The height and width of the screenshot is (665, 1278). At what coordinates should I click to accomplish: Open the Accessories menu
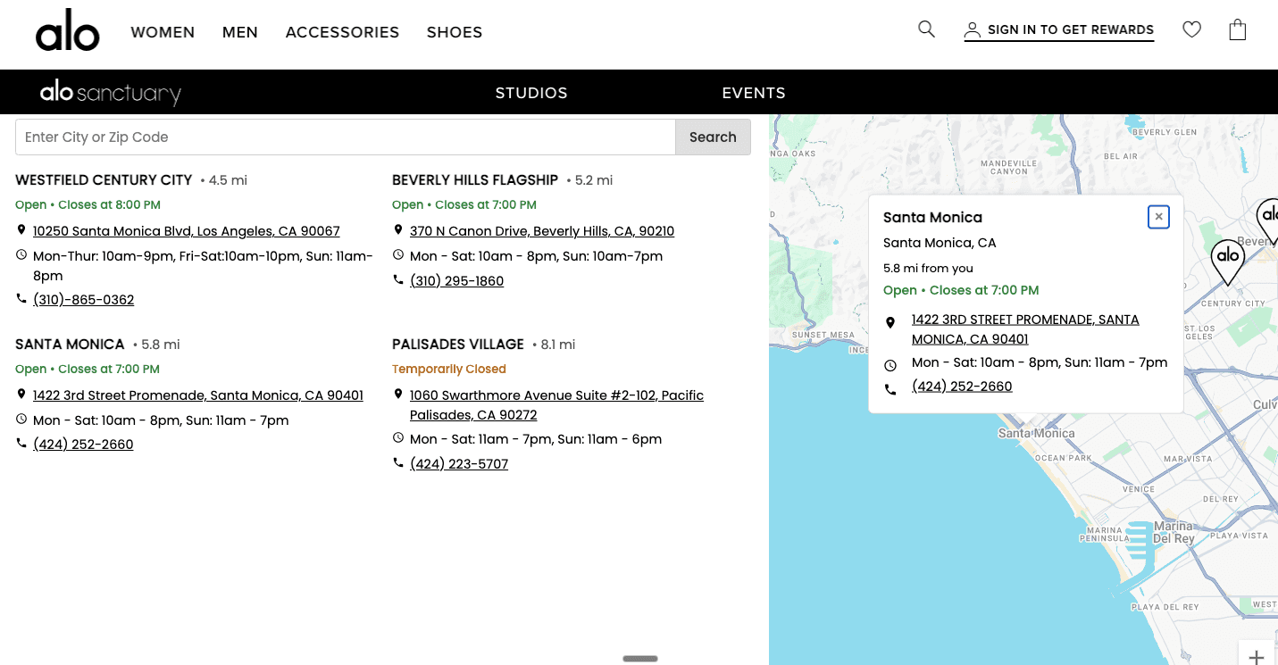tap(342, 32)
